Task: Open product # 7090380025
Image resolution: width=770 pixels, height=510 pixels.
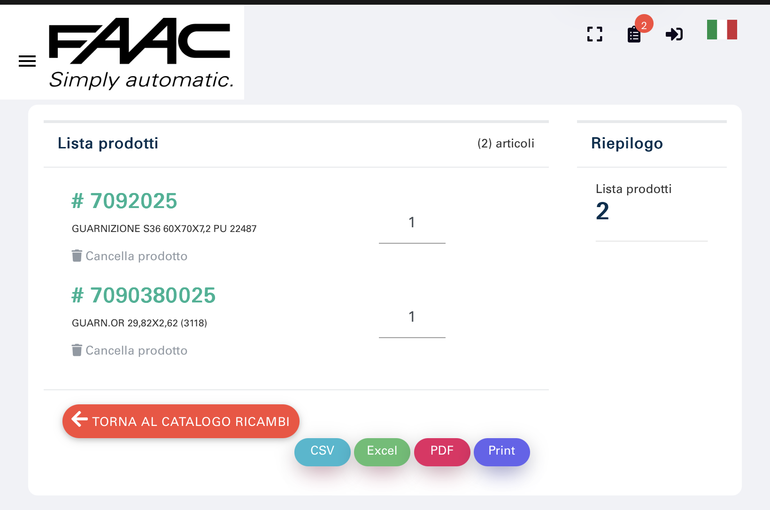Action: pos(144,295)
